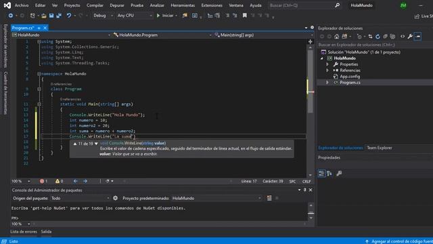Click the JM account avatar
Viewport: 433px width, 244px height.
[403, 5]
